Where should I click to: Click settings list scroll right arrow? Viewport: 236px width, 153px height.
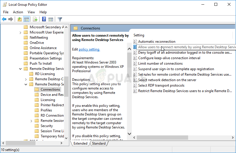point(233,137)
